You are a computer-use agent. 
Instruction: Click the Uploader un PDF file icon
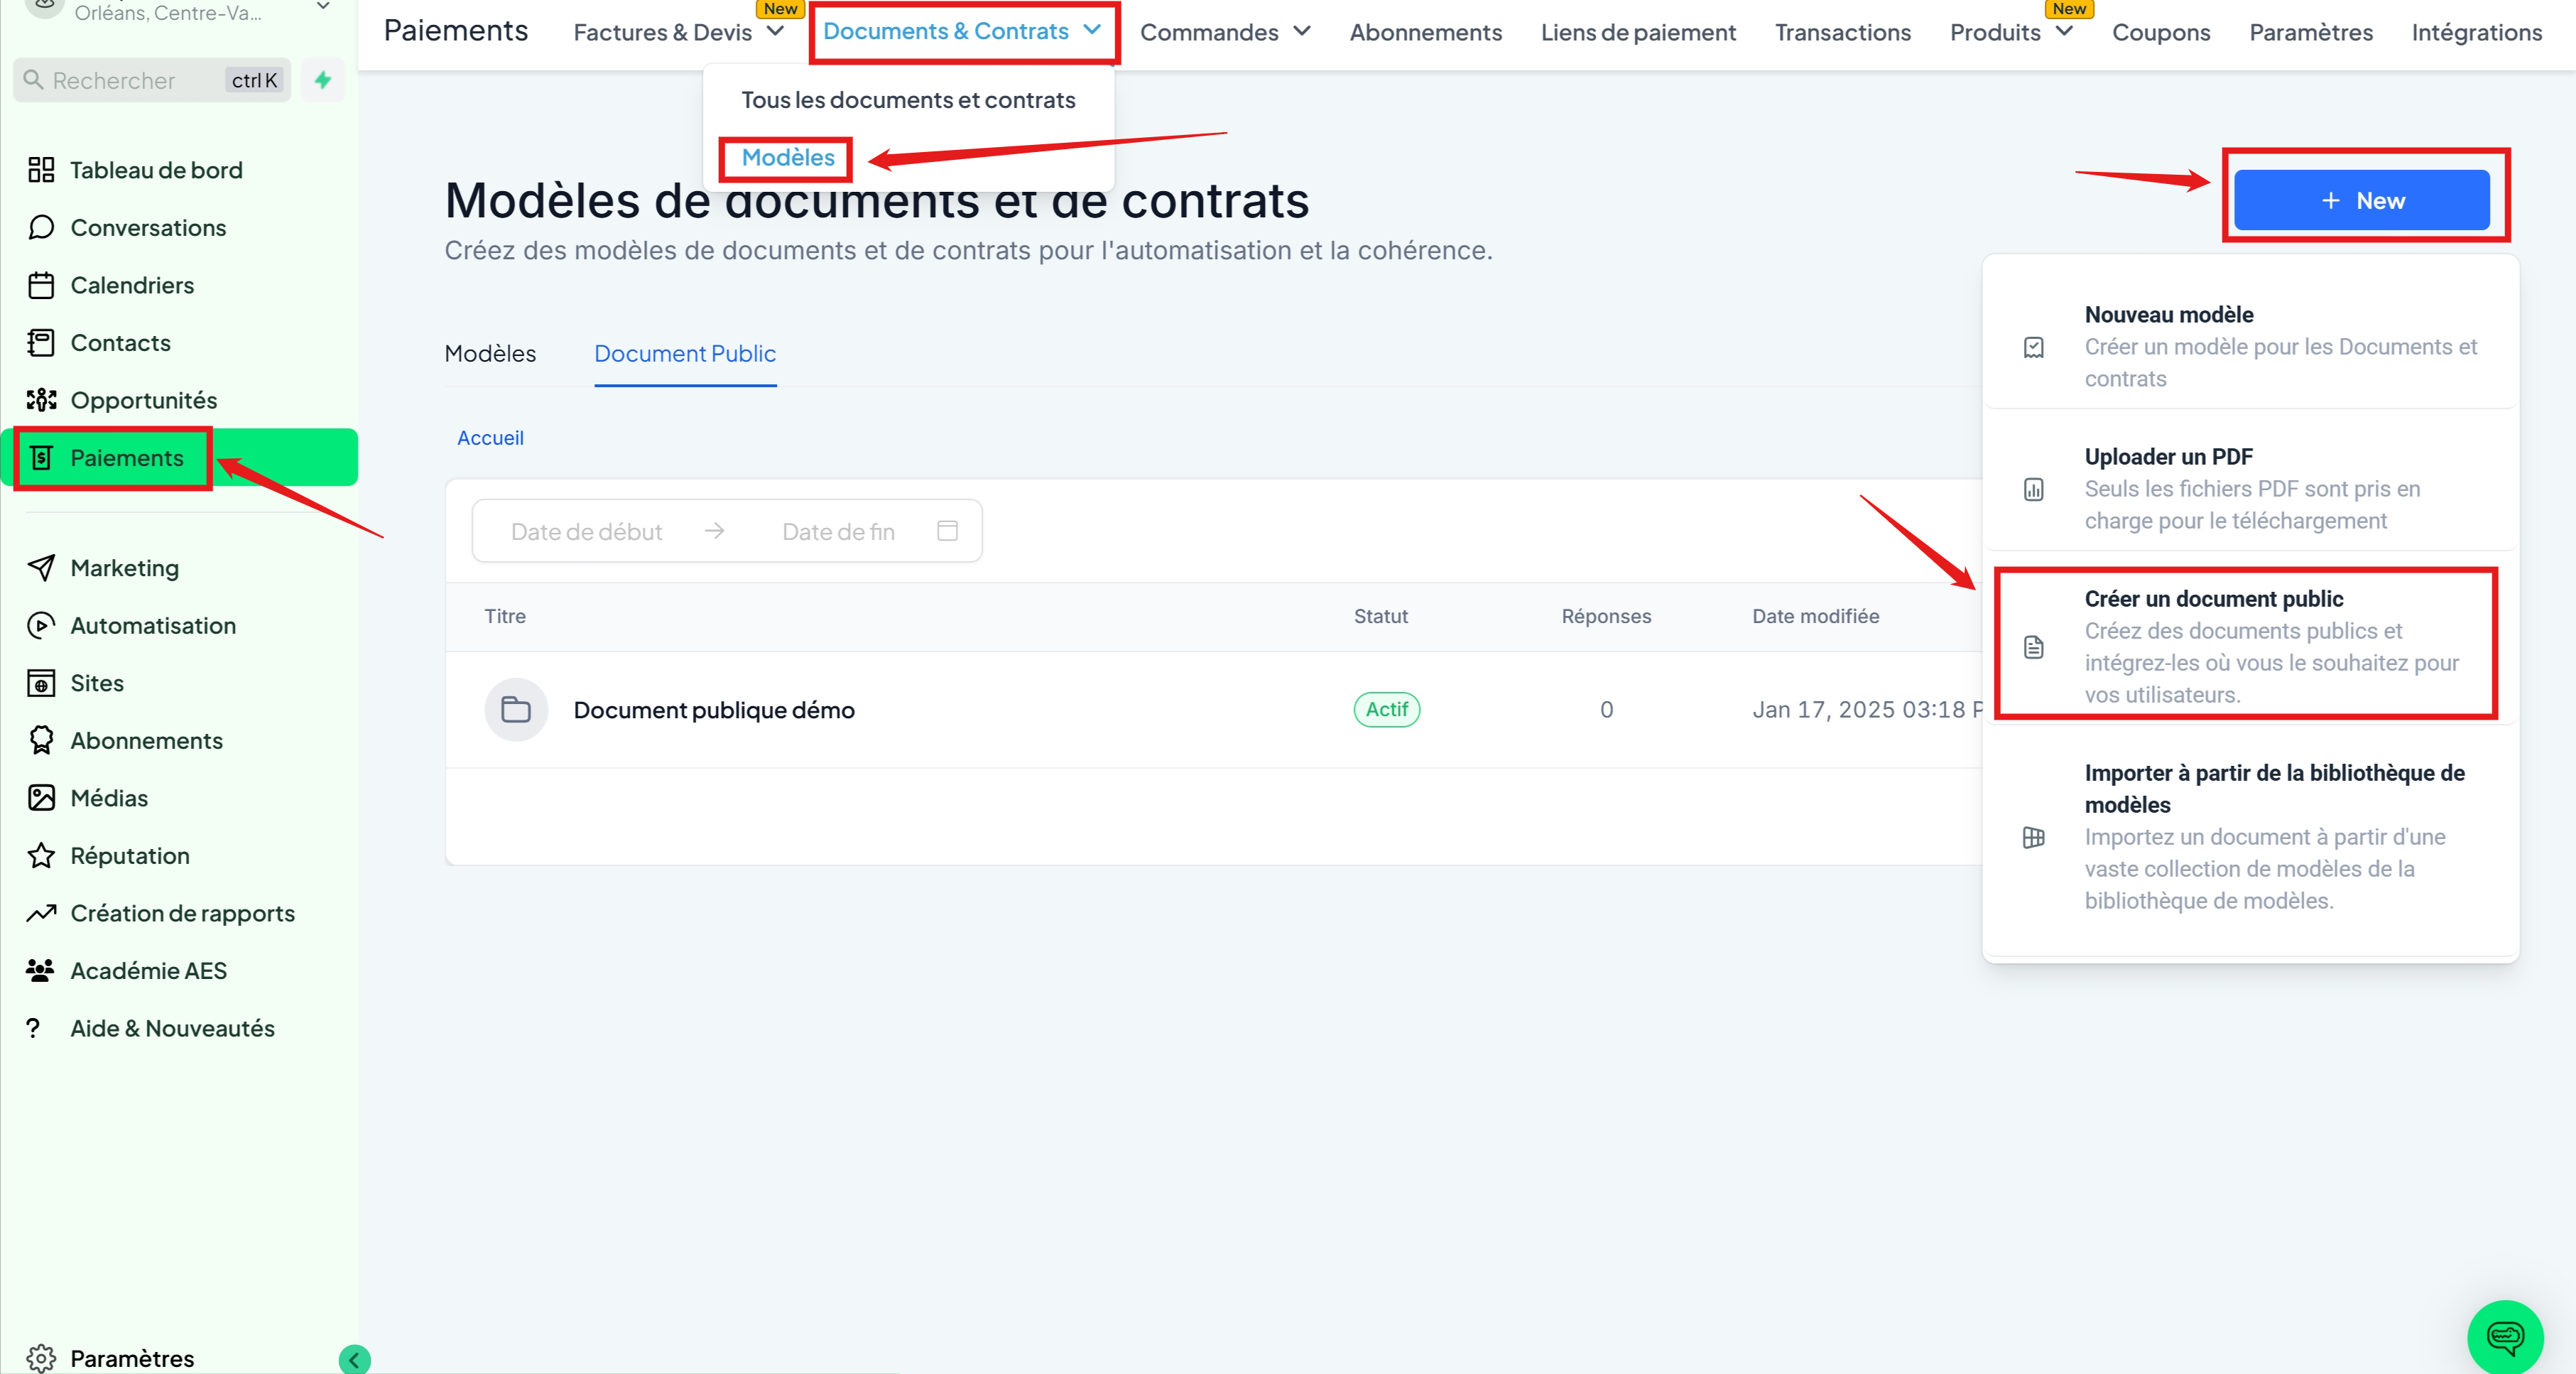point(2034,489)
